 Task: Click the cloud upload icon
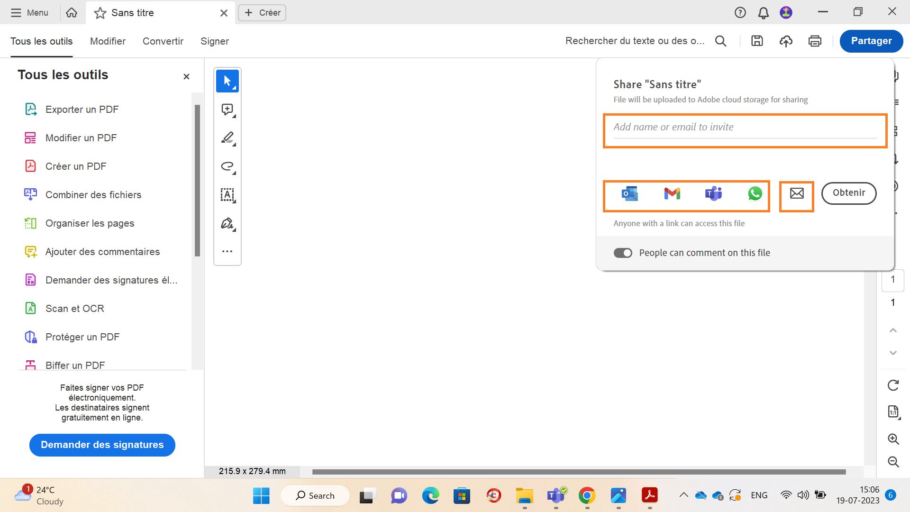click(786, 41)
